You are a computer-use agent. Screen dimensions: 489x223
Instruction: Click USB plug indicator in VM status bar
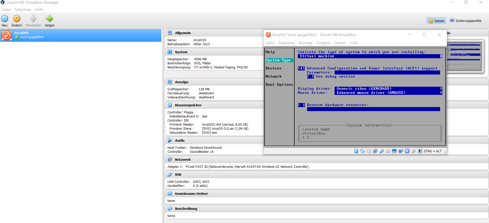pyautogui.click(x=381, y=151)
